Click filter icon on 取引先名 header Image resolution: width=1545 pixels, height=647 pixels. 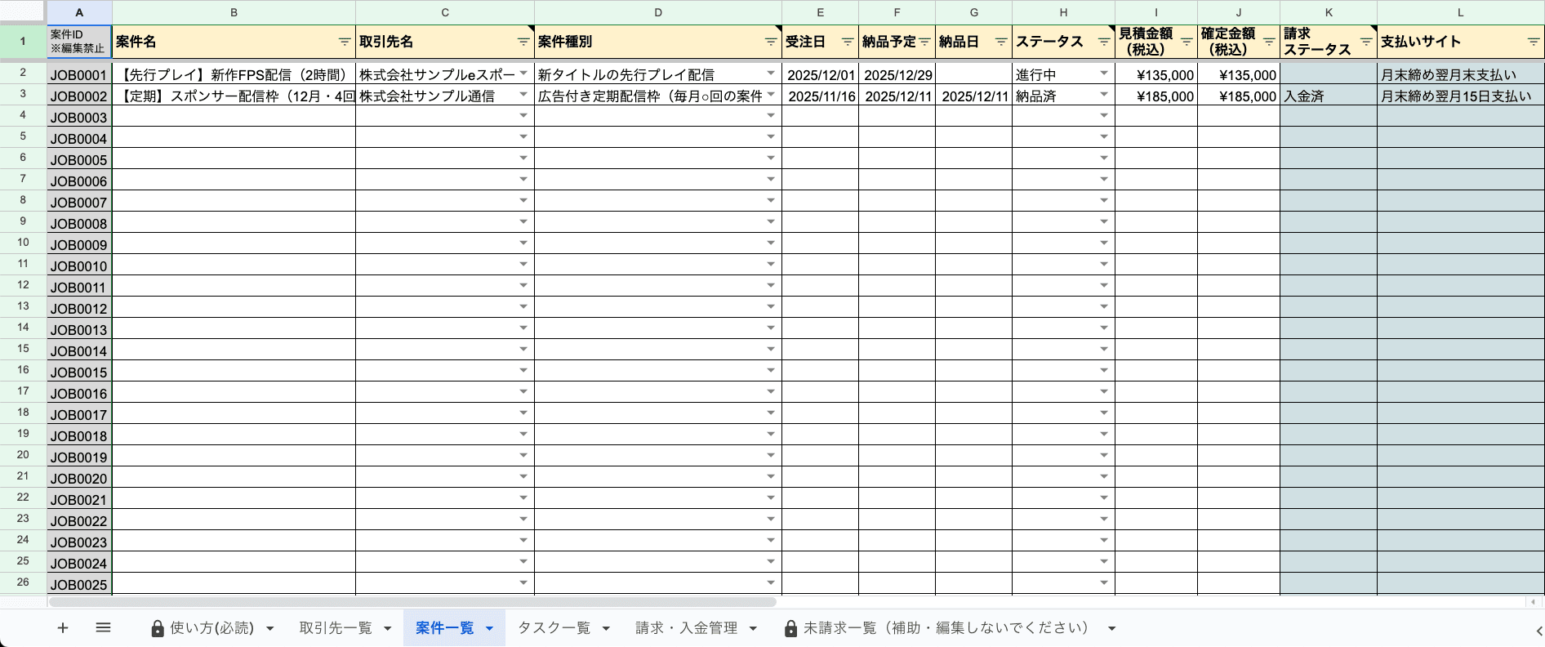tap(523, 42)
